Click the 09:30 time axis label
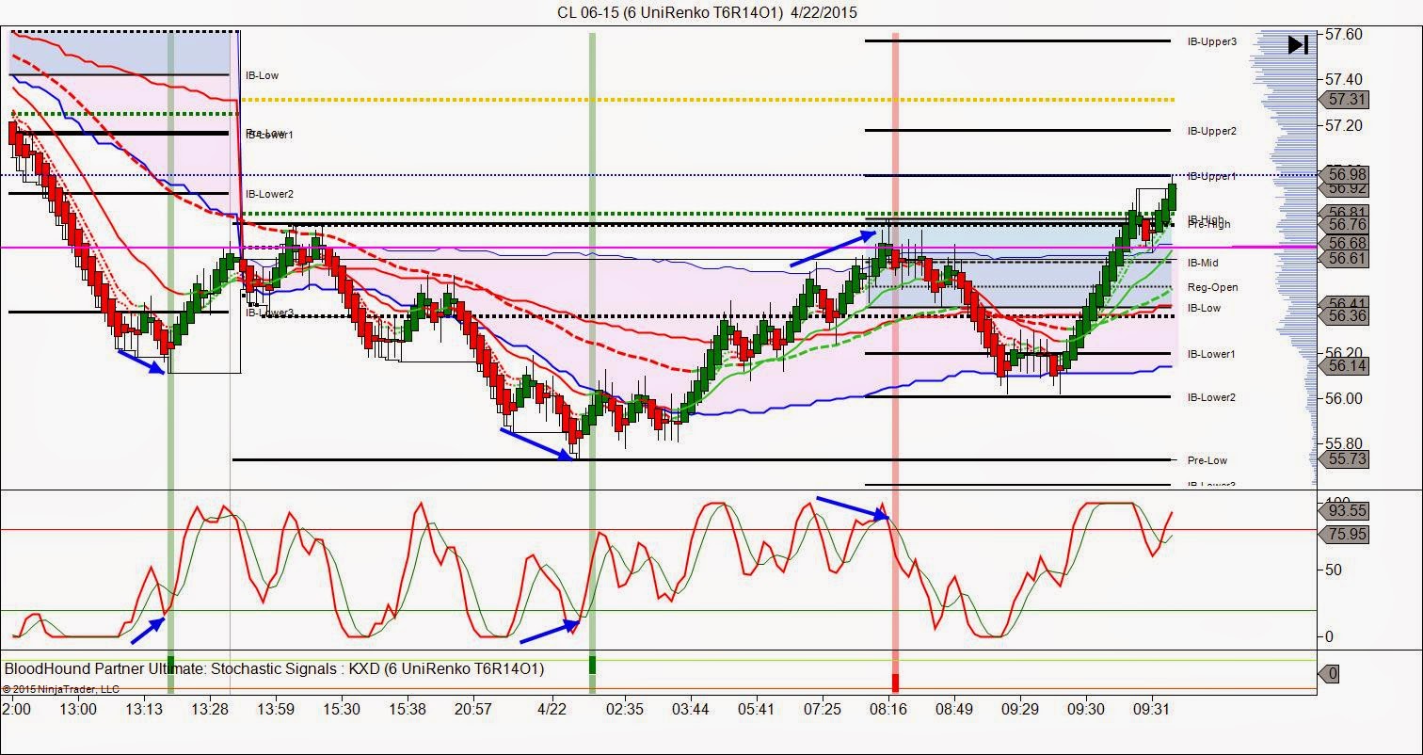The width and height of the screenshot is (1423, 755). click(1086, 709)
